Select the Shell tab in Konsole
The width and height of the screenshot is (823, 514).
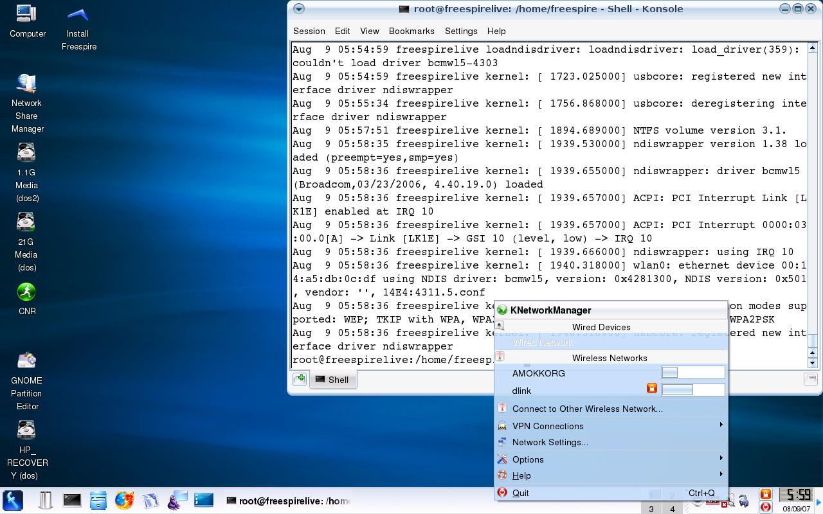click(x=332, y=380)
